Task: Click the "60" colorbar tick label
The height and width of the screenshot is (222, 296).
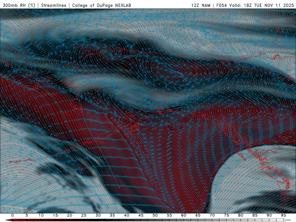Action: [184, 215]
